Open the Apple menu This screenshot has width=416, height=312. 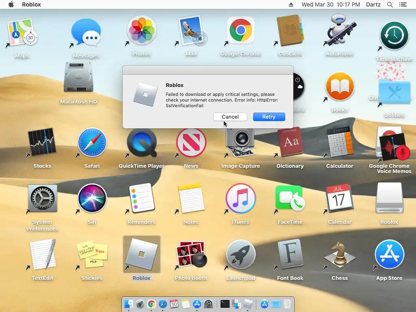11,4
